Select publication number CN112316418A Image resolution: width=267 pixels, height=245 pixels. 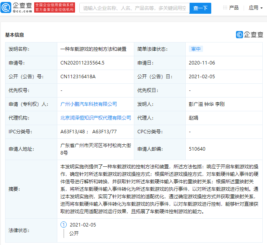pyautogui.click(x=78, y=77)
